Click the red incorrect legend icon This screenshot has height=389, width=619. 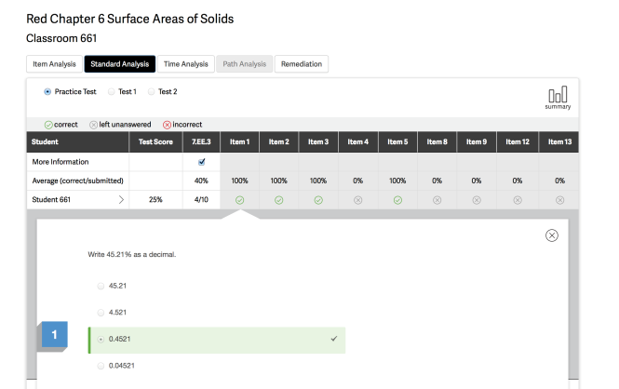tap(167, 125)
